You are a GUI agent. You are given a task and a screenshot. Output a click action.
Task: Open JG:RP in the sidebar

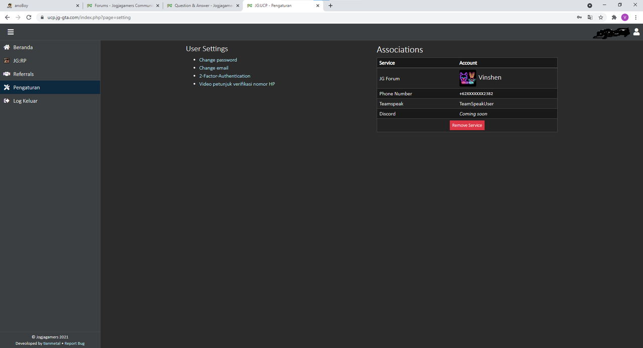pos(50,61)
